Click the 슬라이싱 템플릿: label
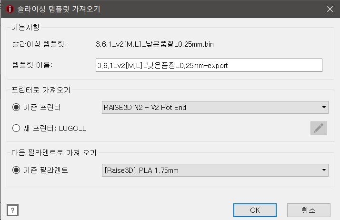Viewport: 340px width, 220px height. [40, 44]
